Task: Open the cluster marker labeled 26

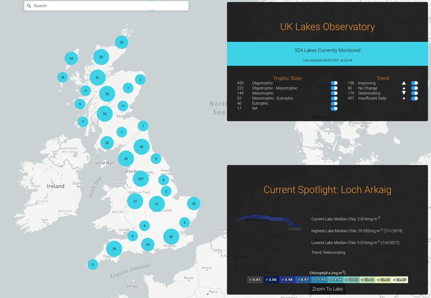Action: (107, 143)
